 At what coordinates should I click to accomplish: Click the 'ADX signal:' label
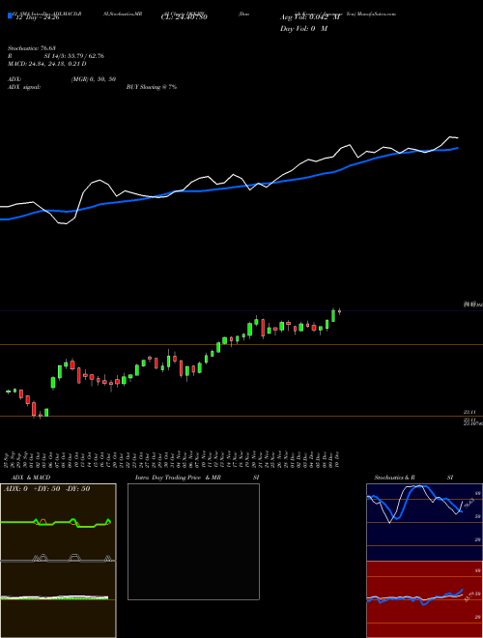(24, 87)
